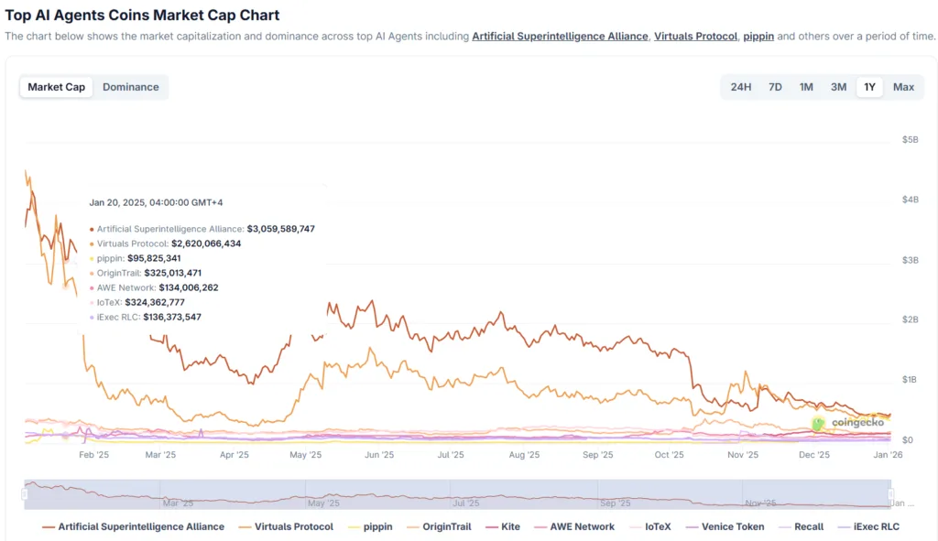Switch to the Dominance tab
Viewport: 938px width, 541px height.
(130, 87)
